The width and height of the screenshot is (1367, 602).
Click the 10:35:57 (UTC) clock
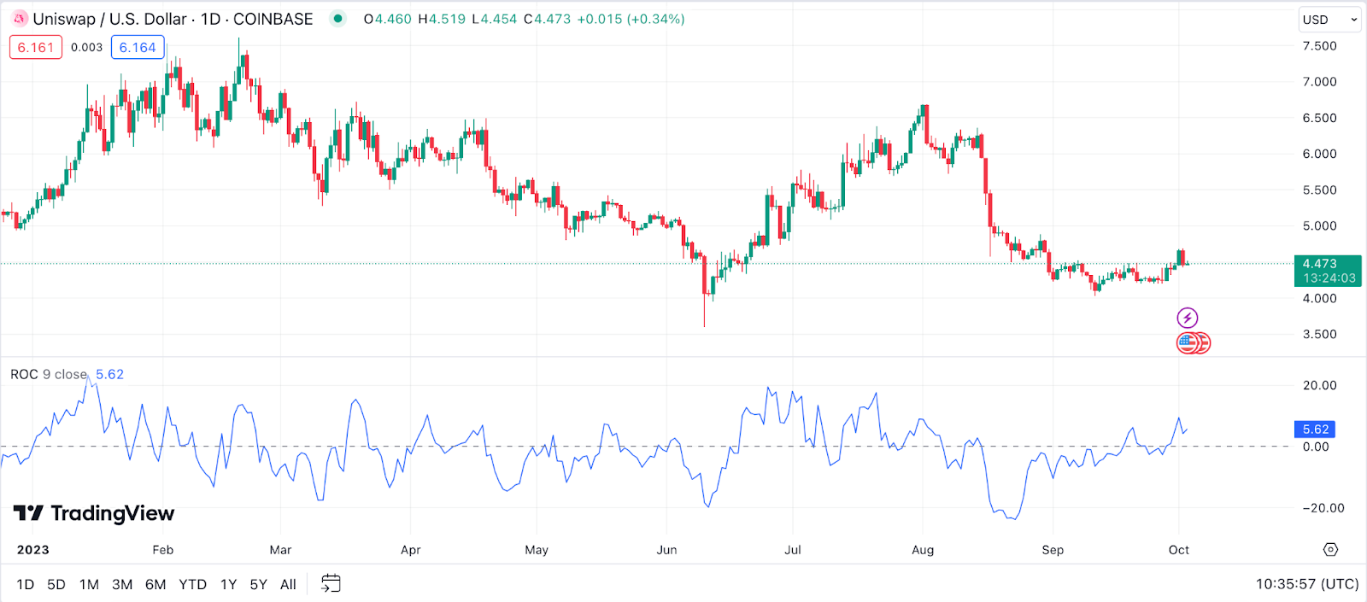click(x=1307, y=584)
